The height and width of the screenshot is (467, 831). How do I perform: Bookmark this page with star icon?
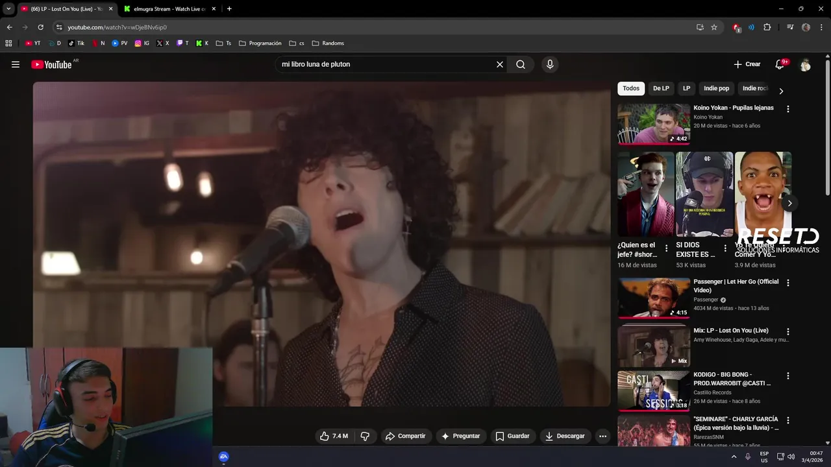pyautogui.click(x=714, y=27)
